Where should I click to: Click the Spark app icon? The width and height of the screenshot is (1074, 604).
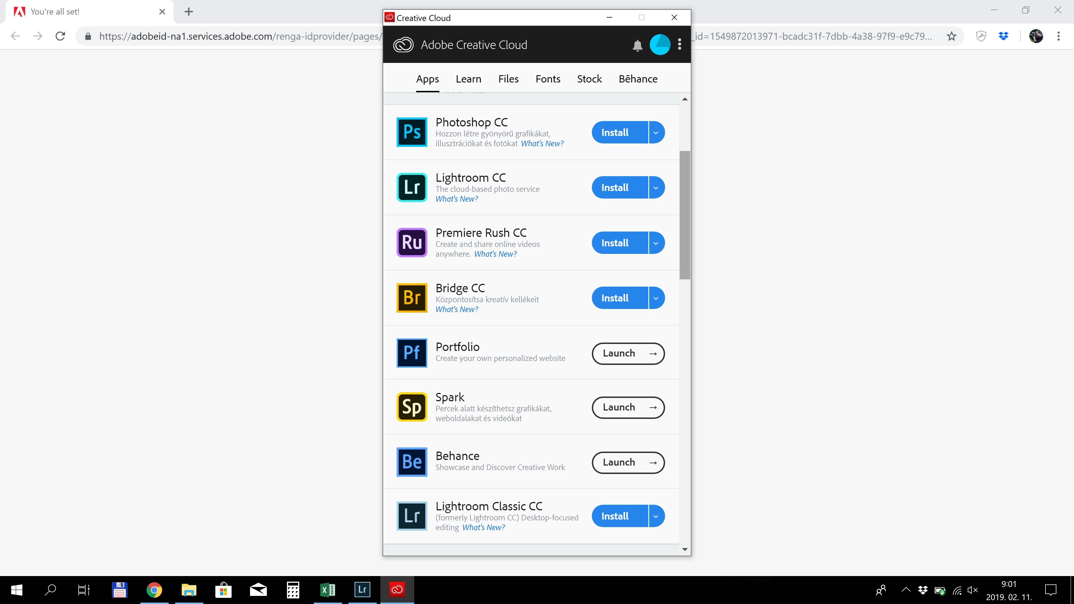tap(411, 407)
